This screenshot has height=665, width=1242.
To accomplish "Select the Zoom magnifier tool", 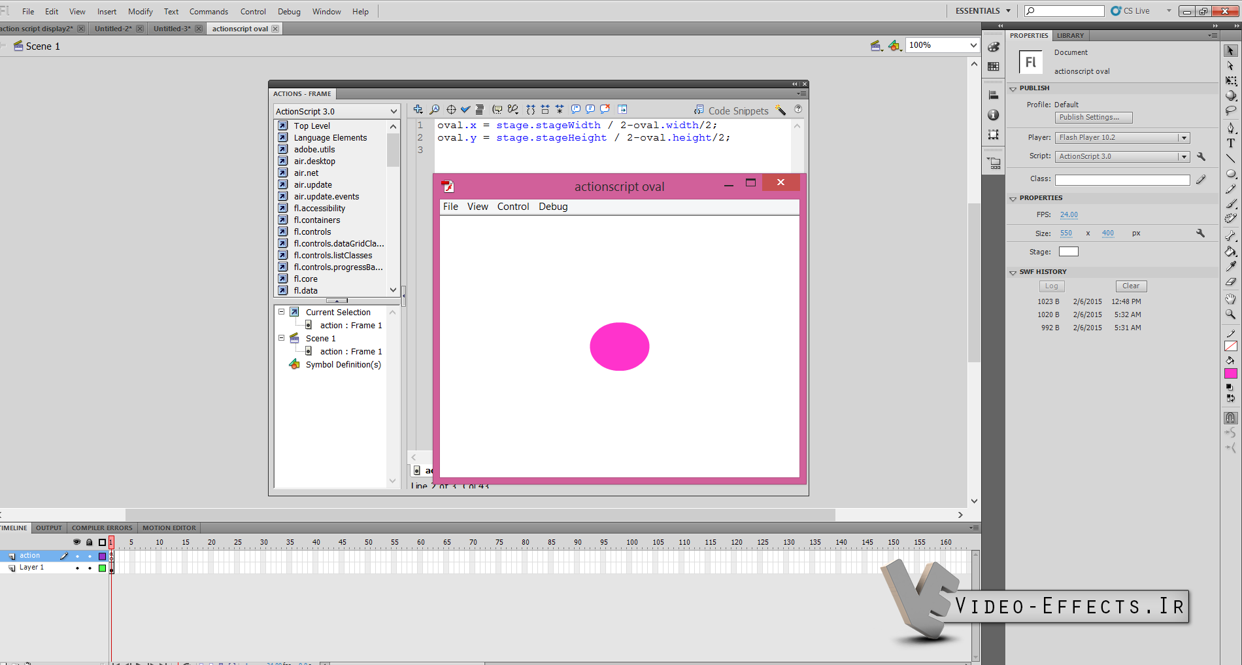I will pyautogui.click(x=1230, y=314).
